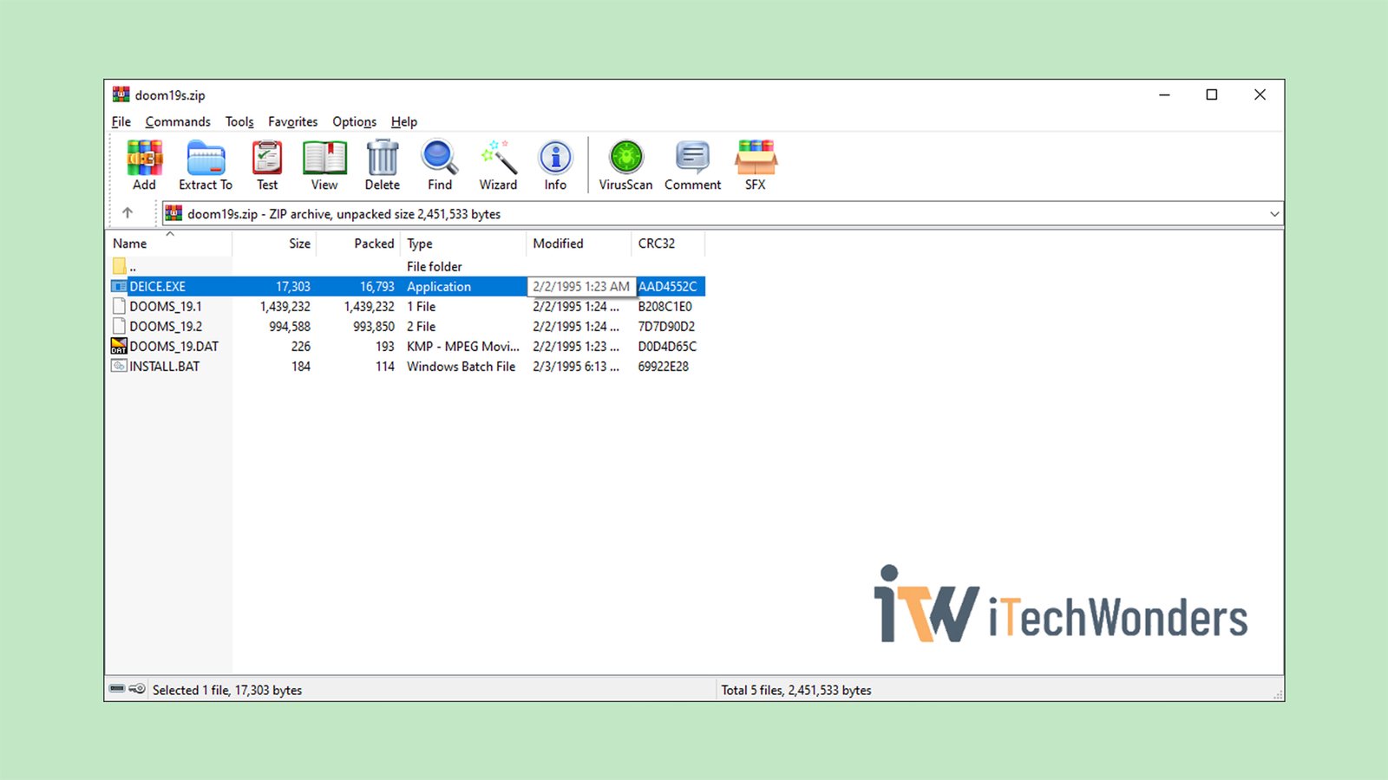The width and height of the screenshot is (1388, 780).
Task: Go up one folder level arrow
Action: click(128, 213)
